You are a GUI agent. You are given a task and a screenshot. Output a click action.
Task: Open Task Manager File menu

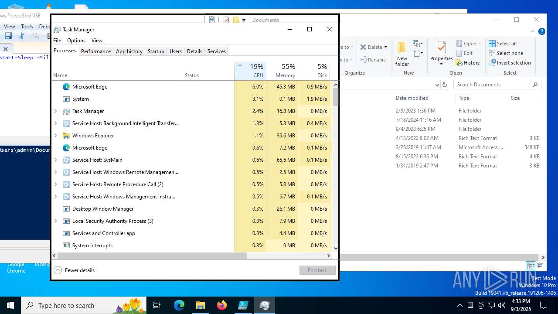pyautogui.click(x=57, y=41)
